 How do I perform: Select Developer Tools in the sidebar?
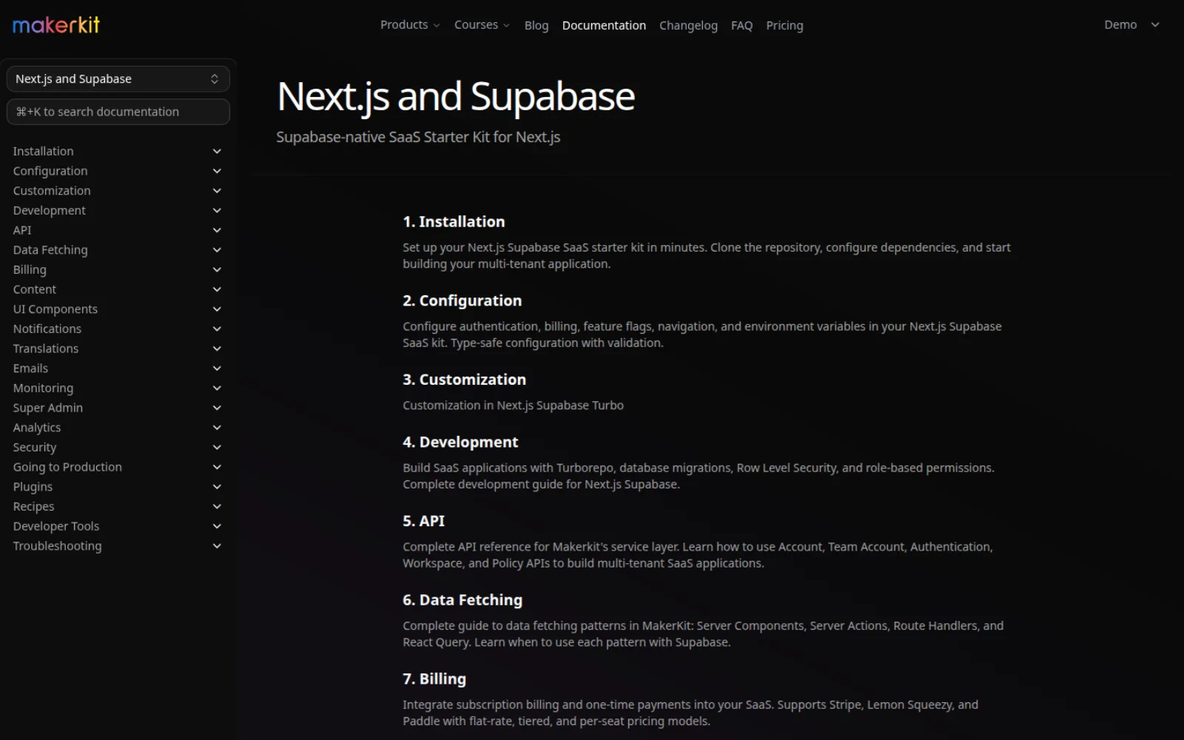pyautogui.click(x=56, y=526)
